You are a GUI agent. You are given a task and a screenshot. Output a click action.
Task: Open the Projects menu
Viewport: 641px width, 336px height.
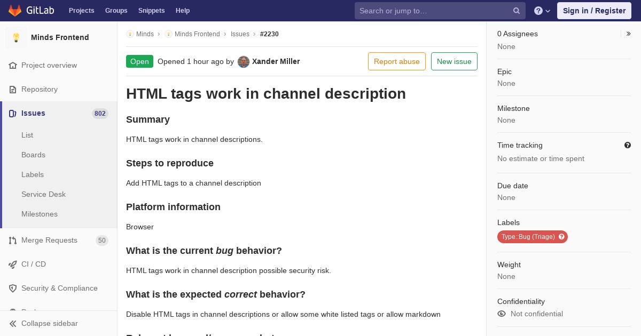(81, 11)
